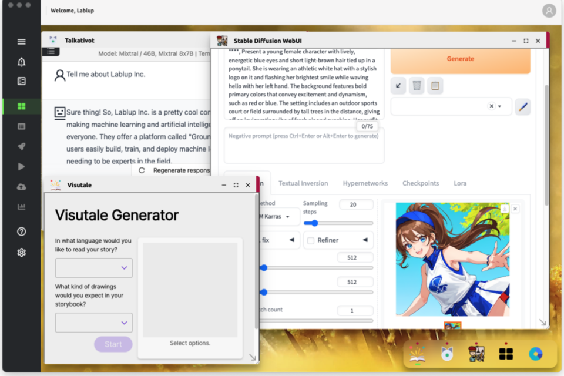Click the rocket icon in sidebar
564x376 pixels.
(x=22, y=146)
